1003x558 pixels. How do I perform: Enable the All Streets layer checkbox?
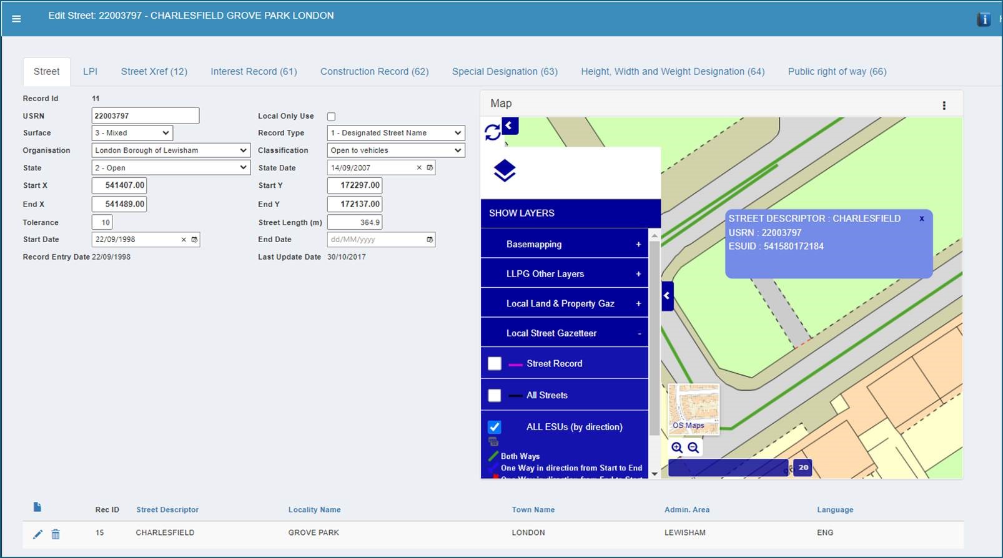point(495,395)
